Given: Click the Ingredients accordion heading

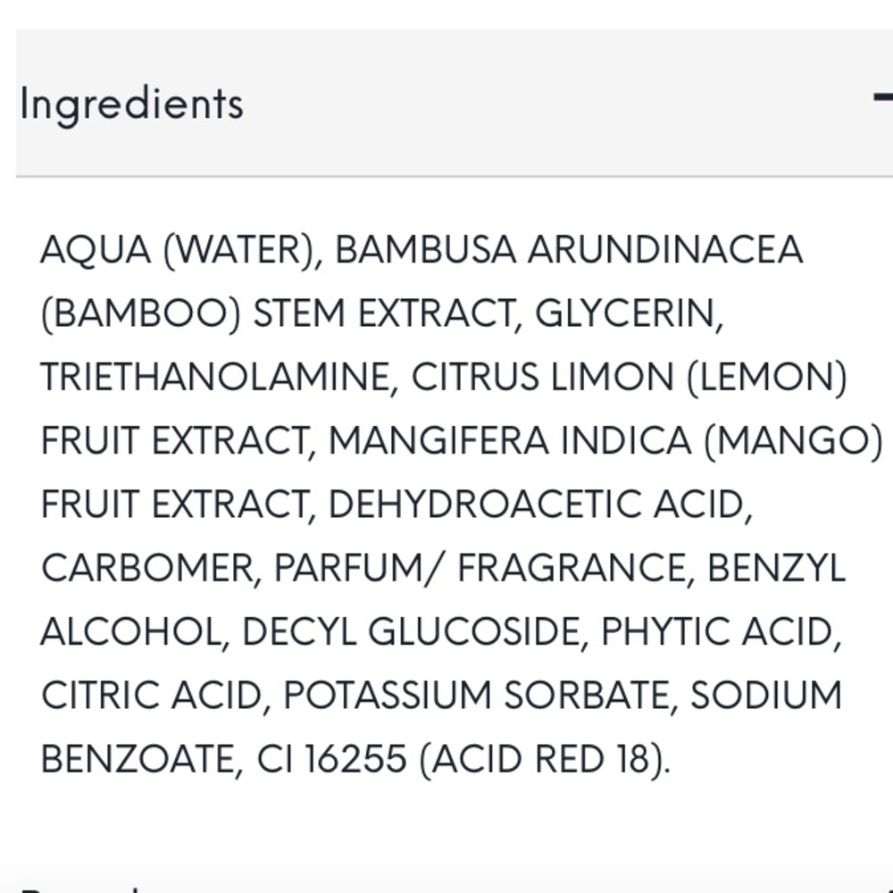Looking at the screenshot, I should (x=131, y=104).
